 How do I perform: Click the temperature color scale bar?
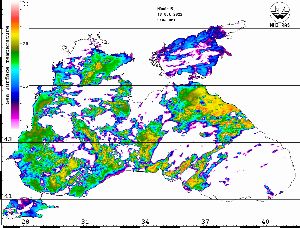coord(15,65)
